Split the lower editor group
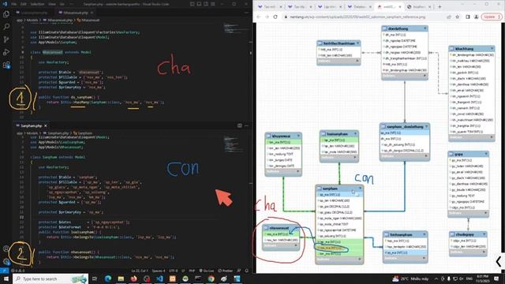 (240, 125)
